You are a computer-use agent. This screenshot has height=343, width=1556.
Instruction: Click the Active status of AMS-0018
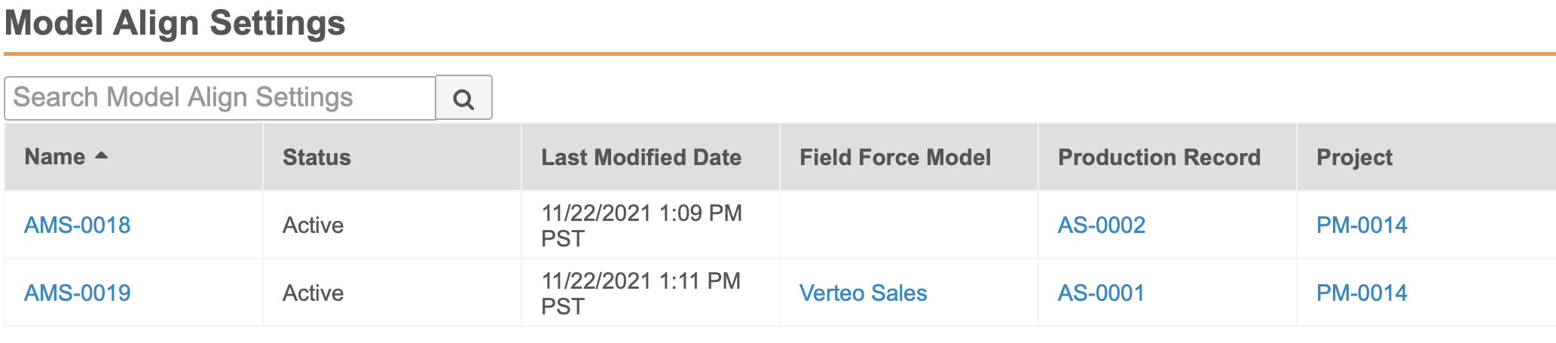[313, 225]
